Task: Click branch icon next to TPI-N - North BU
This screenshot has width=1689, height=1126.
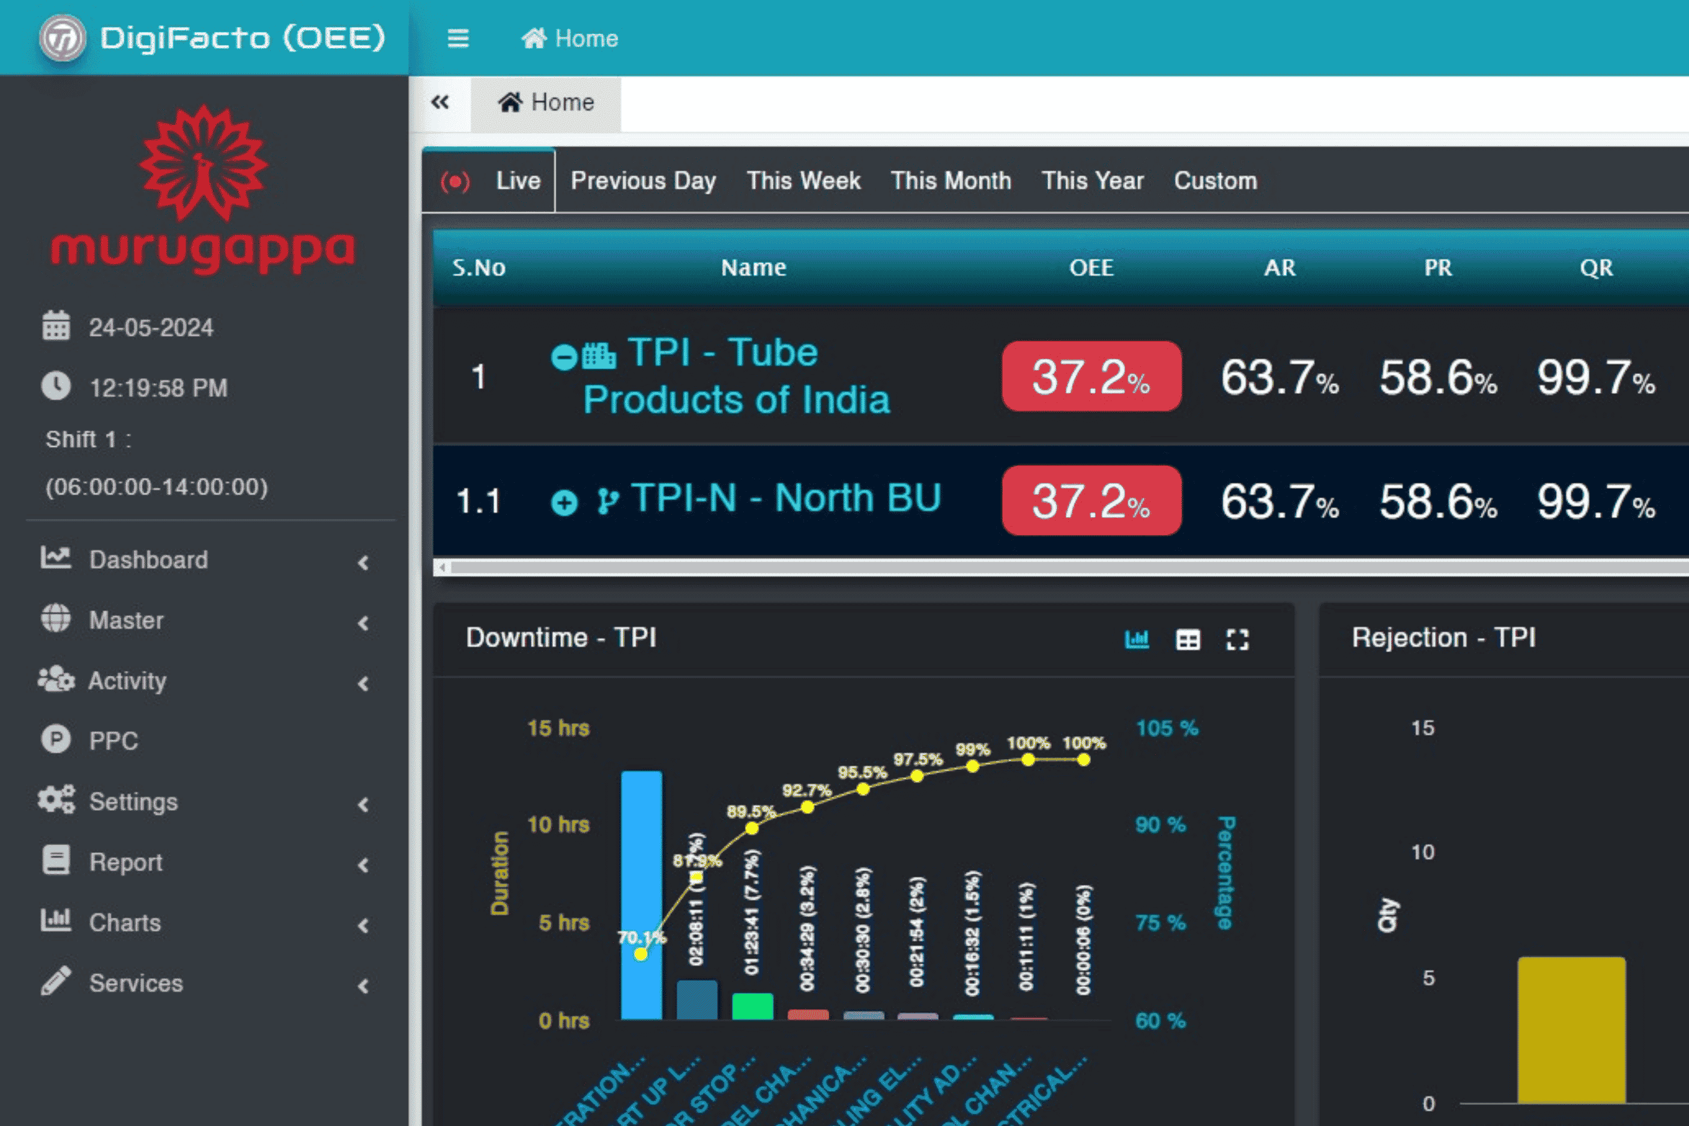Action: click(608, 501)
